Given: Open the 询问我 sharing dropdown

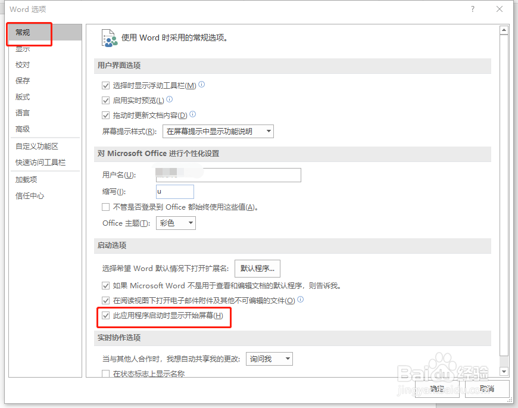Looking at the screenshot, I should 269,359.
